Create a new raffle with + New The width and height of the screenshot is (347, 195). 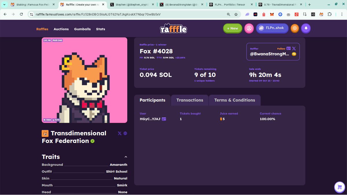click(x=232, y=28)
